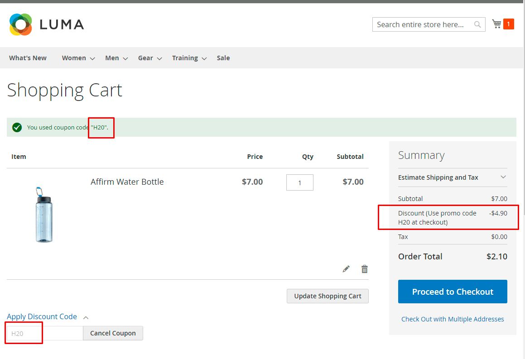
Task: Click the red cart quantity badge
Action: click(508, 24)
